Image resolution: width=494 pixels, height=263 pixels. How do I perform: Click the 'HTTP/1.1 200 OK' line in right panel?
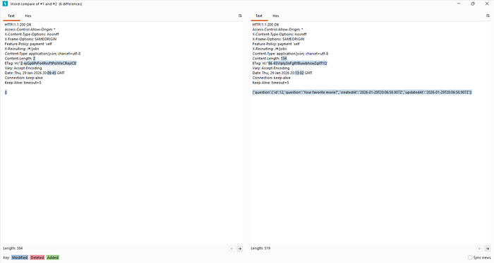pos(265,25)
